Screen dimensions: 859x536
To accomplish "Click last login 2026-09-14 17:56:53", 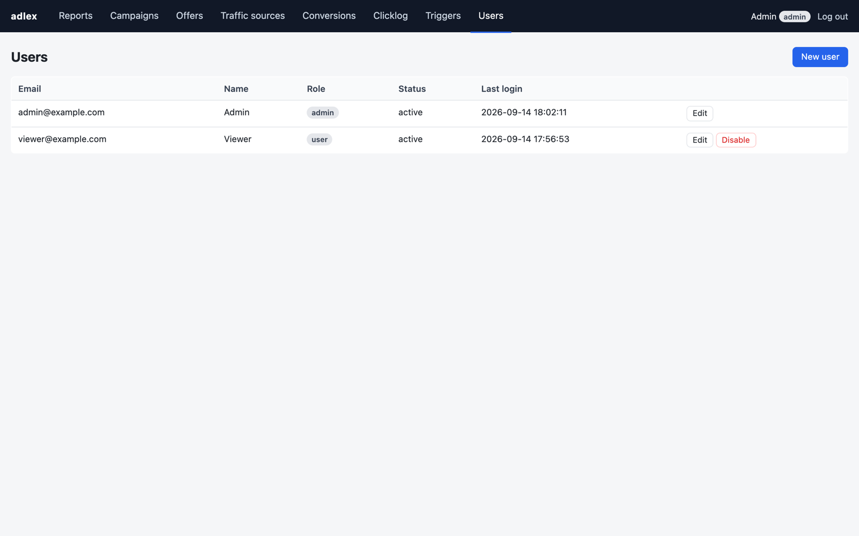I will click(x=525, y=139).
